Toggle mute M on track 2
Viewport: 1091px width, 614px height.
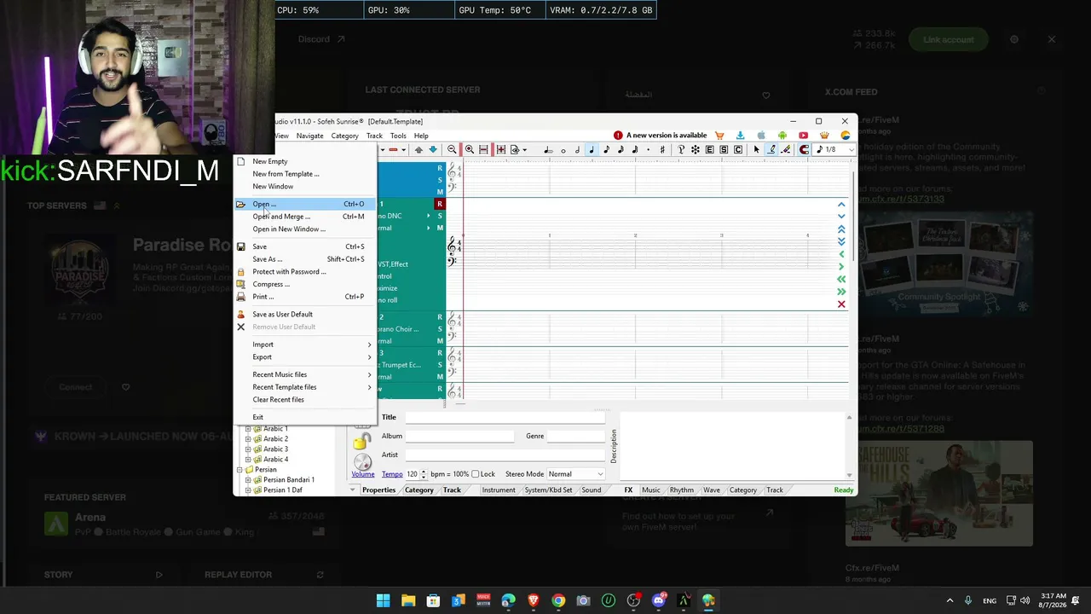point(440,341)
